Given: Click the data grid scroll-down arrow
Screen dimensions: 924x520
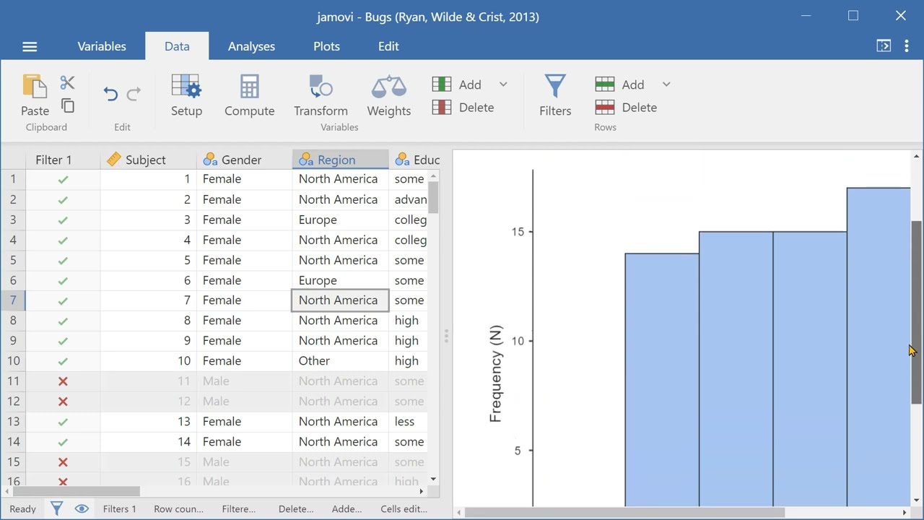Looking at the screenshot, I should (433, 479).
